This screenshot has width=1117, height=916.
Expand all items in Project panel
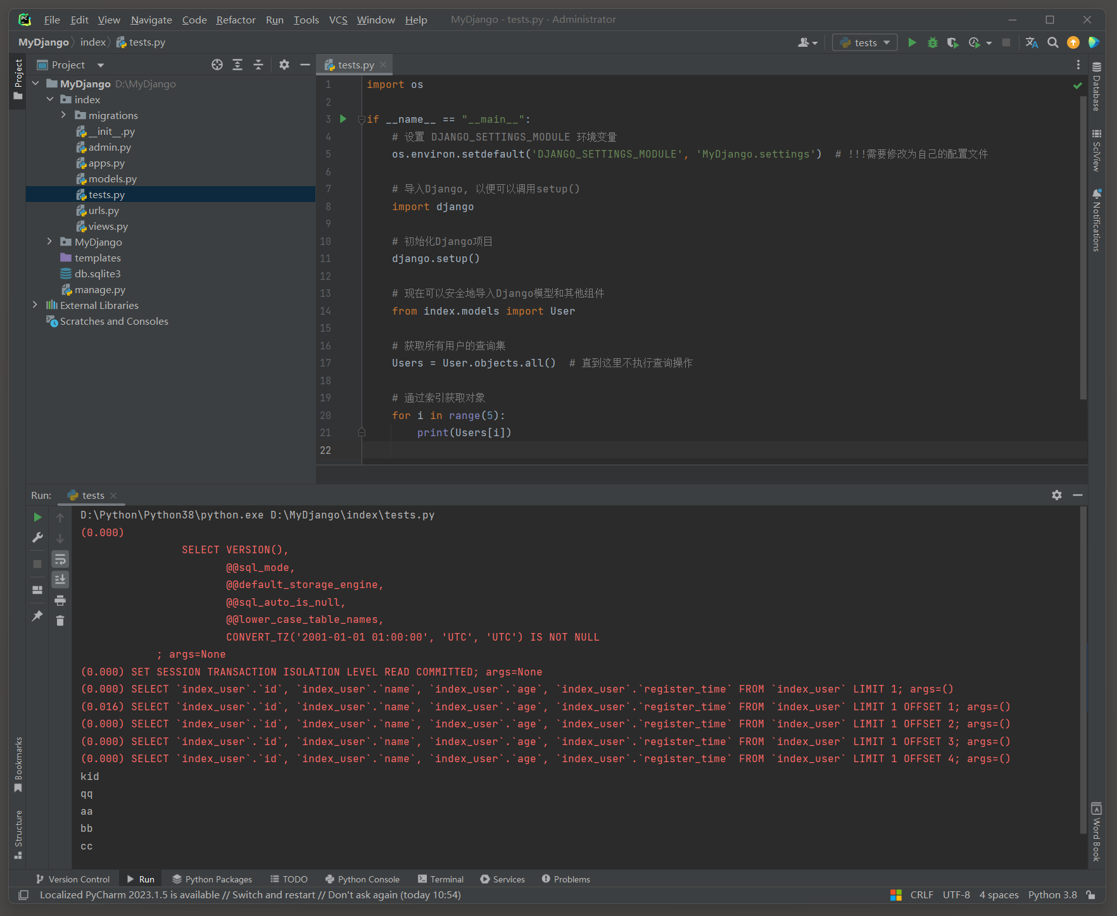[x=237, y=65]
